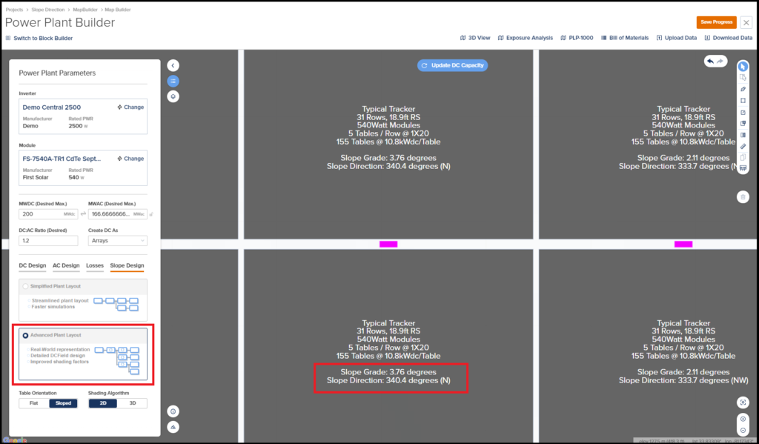Change the module selection

(130, 159)
